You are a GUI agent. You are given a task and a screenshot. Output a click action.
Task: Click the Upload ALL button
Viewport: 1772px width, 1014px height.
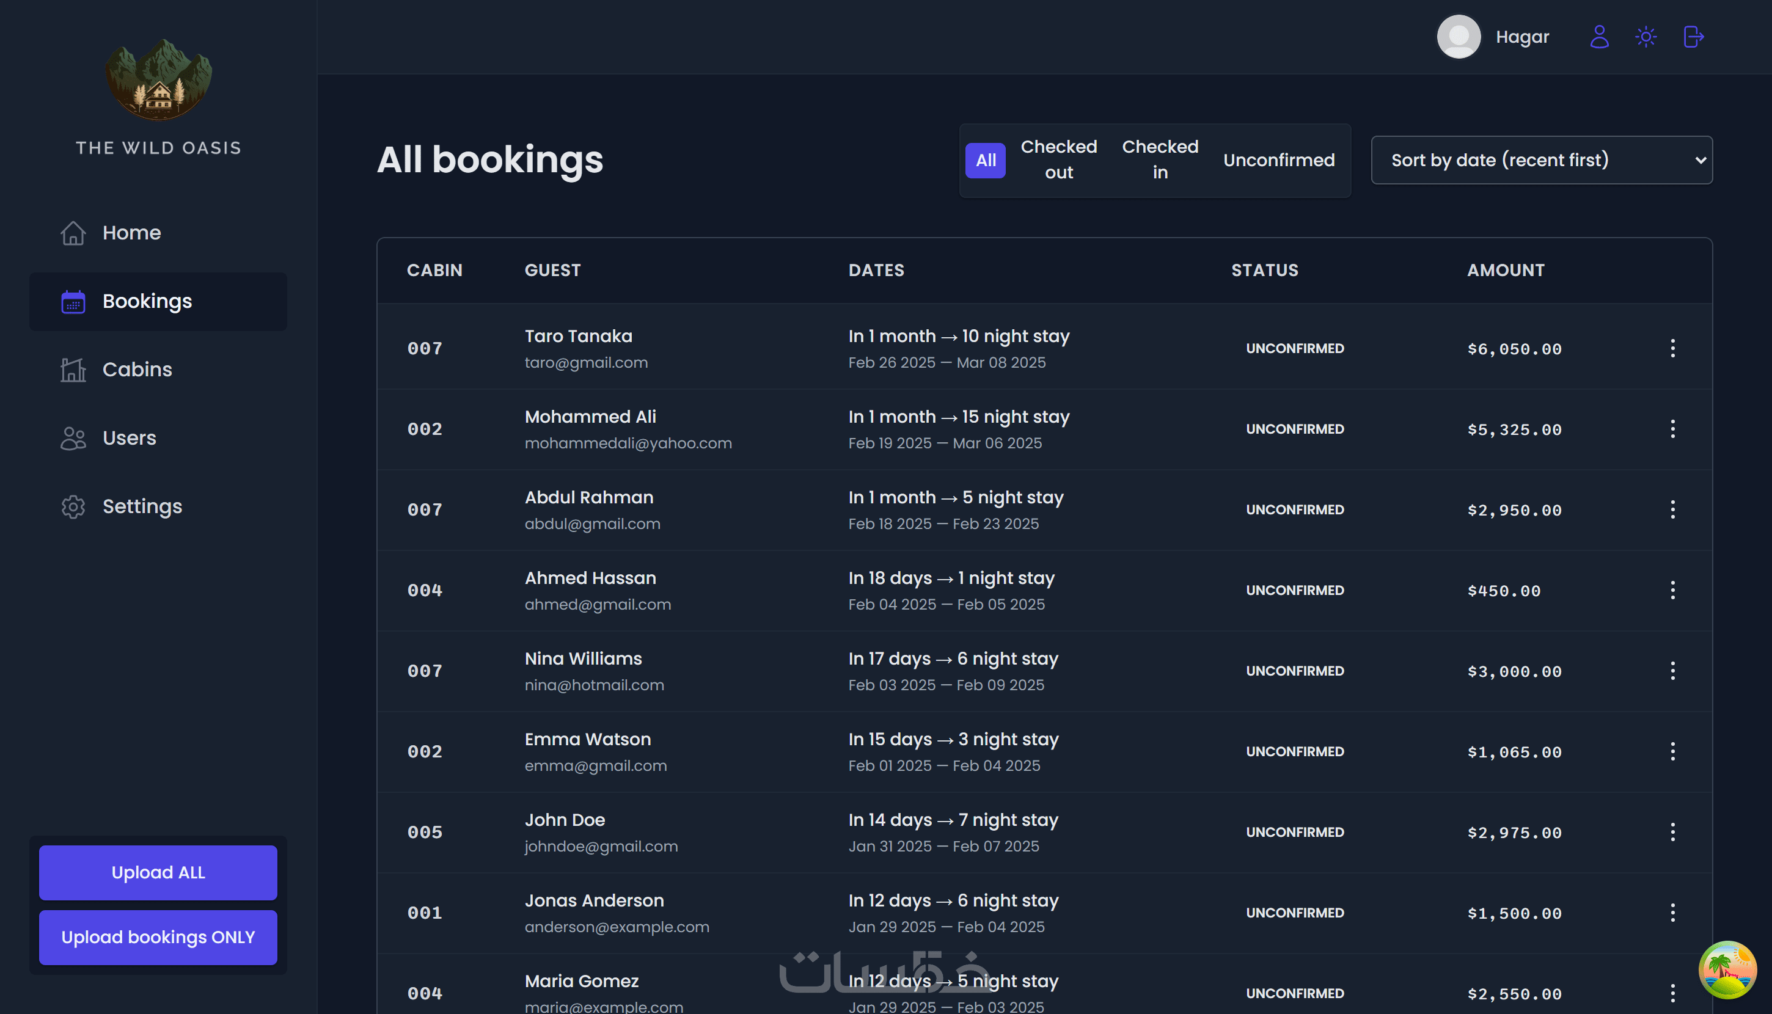pos(158,873)
